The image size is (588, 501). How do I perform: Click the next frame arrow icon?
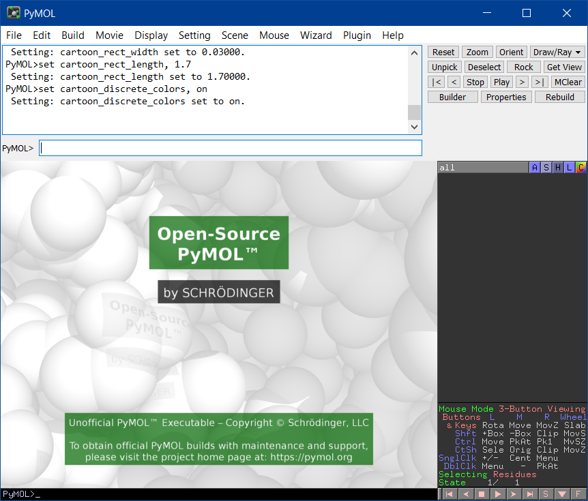(514, 494)
